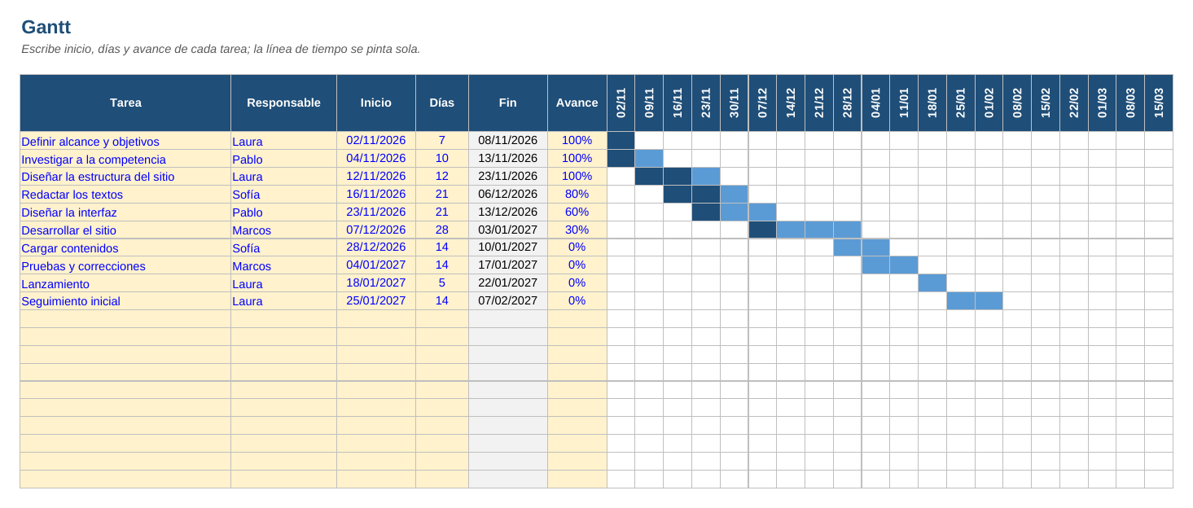The width and height of the screenshot is (1193, 508).
Task: Select the Inicio column header
Action: [376, 103]
